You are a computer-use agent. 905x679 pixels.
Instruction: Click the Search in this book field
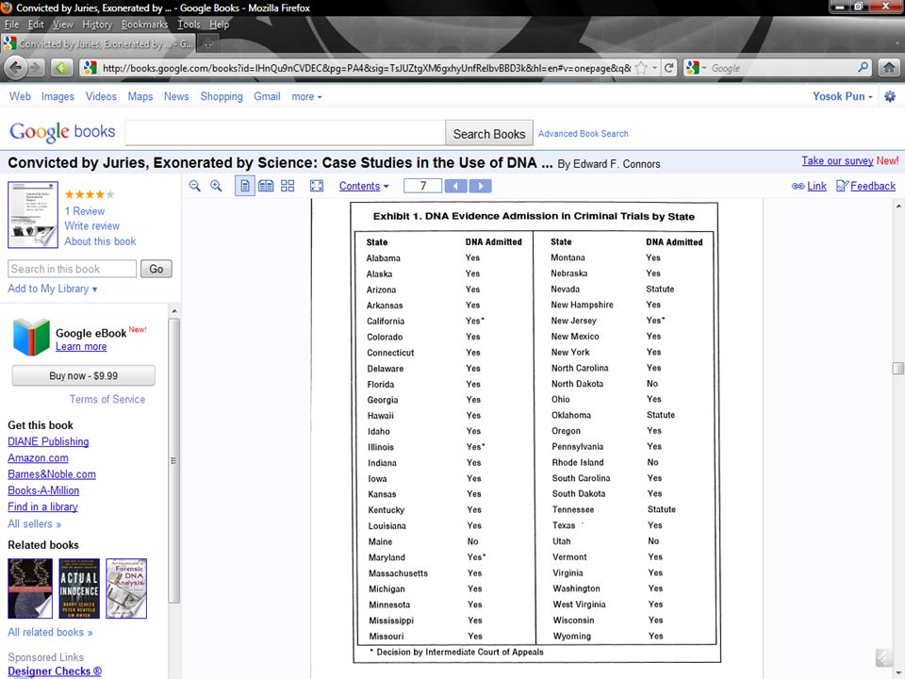73,269
